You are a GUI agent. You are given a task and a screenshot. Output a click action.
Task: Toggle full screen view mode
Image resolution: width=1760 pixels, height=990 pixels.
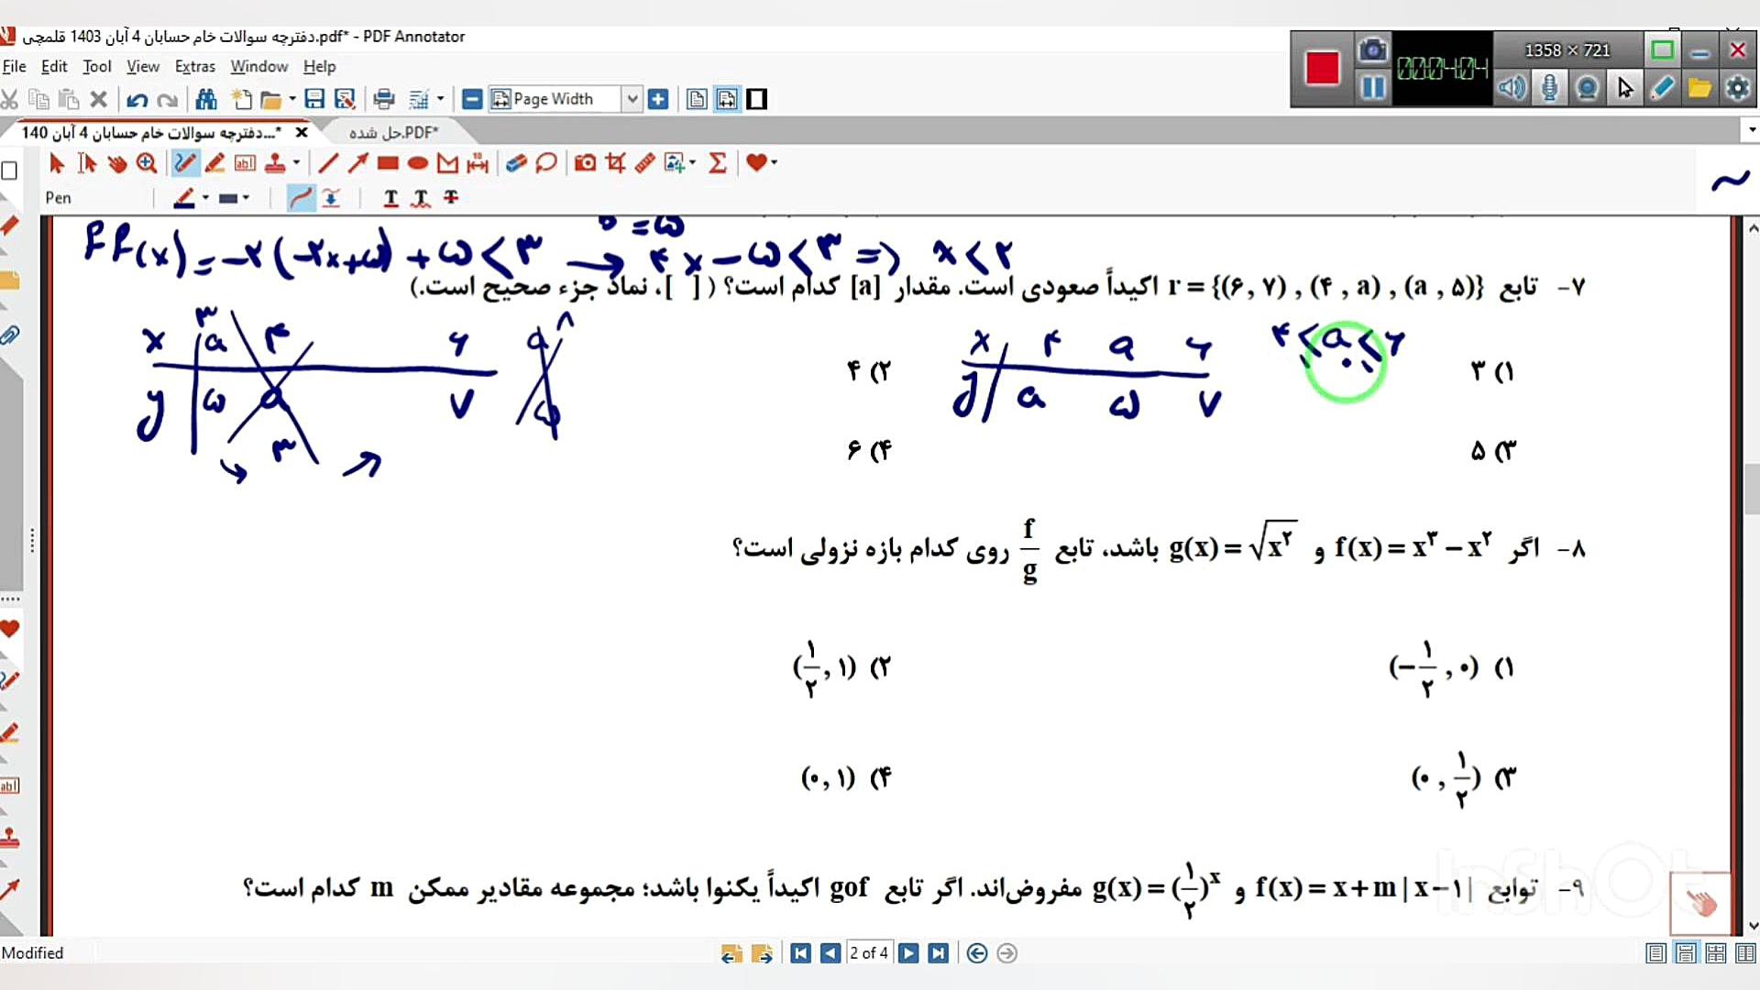756,99
